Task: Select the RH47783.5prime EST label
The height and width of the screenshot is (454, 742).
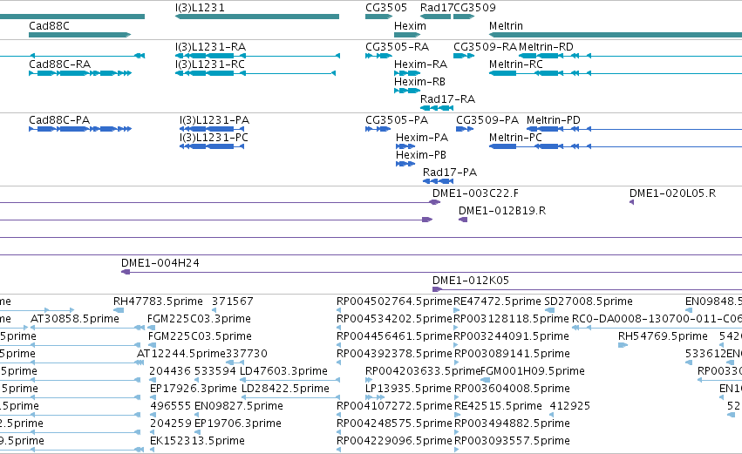Action: 158,302
